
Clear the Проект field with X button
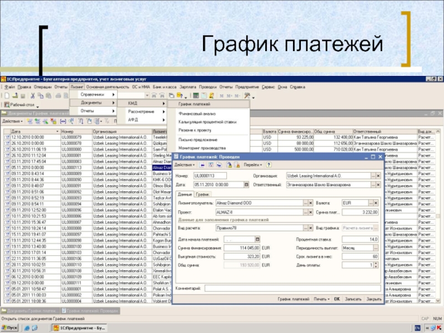(x=311, y=212)
